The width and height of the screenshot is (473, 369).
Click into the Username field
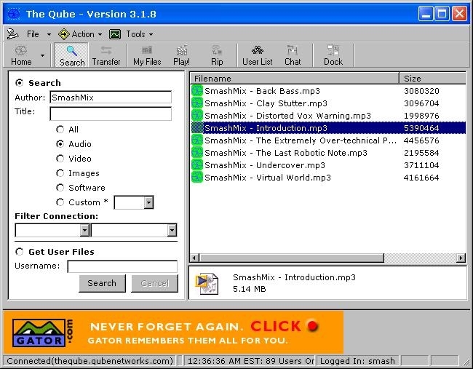122,266
